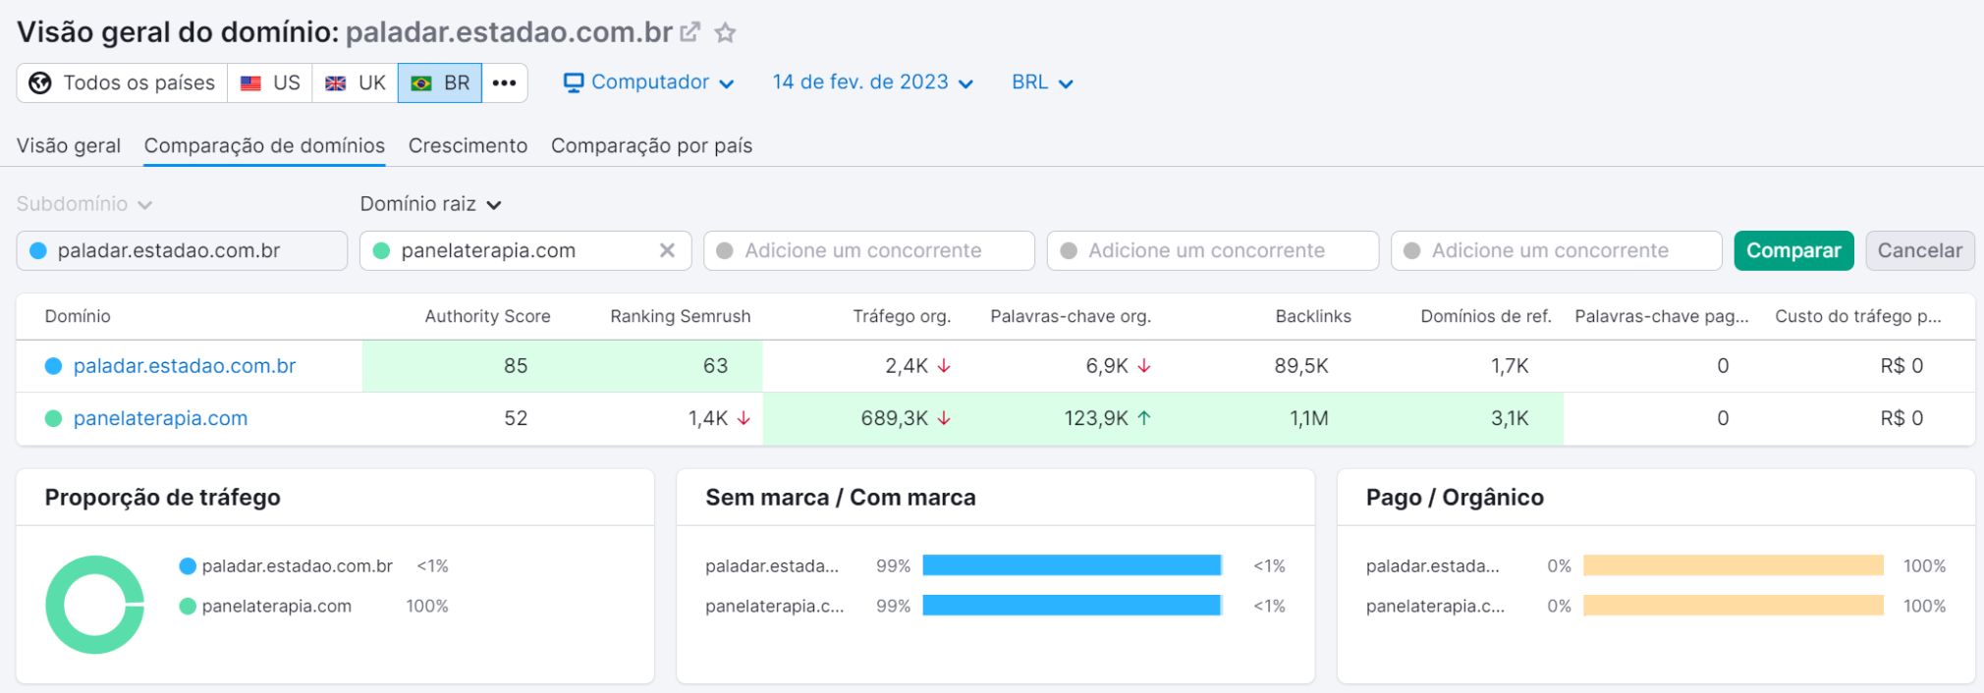Screen dimensions: 1984x693
Task: Open Comparação por país tab
Action: coord(651,145)
